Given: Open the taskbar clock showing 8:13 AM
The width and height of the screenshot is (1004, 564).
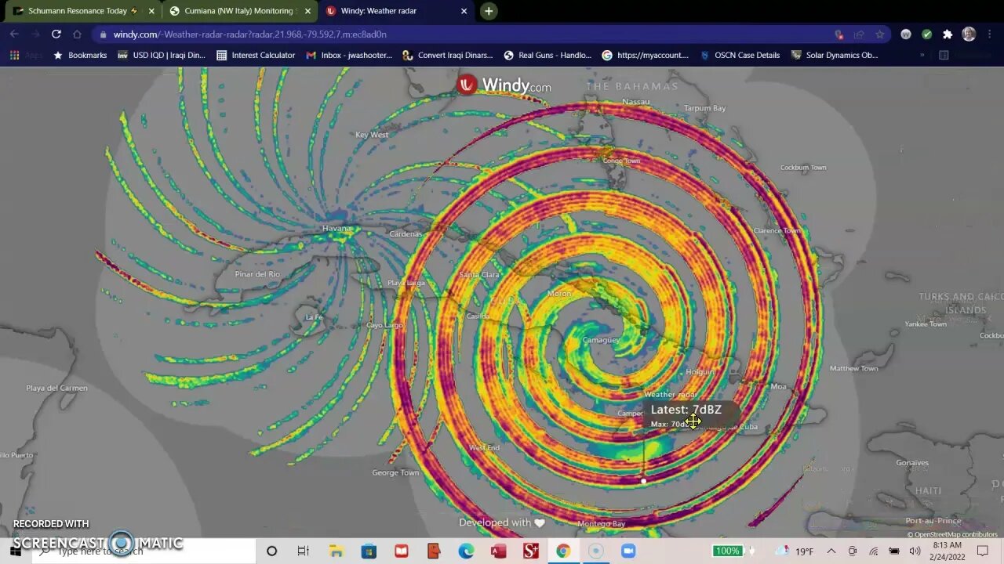Looking at the screenshot, I should click(948, 551).
